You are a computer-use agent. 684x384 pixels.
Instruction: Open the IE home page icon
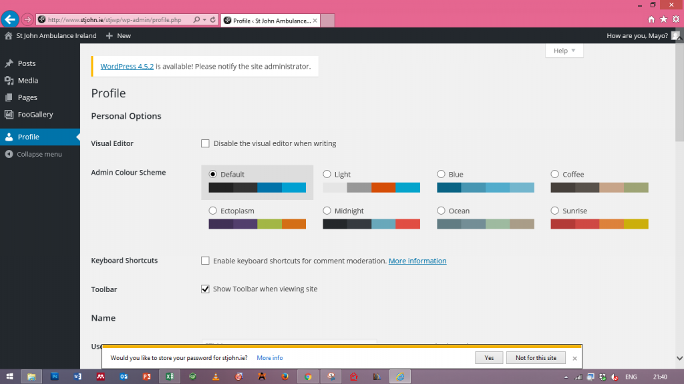tap(652, 19)
